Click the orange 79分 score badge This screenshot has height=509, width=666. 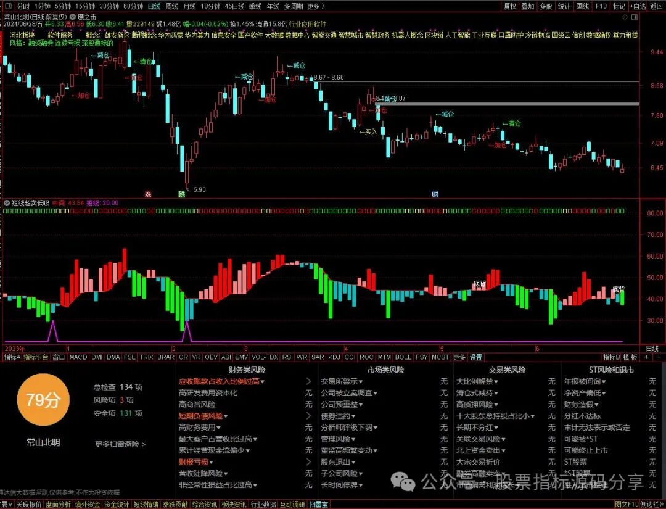(43, 400)
